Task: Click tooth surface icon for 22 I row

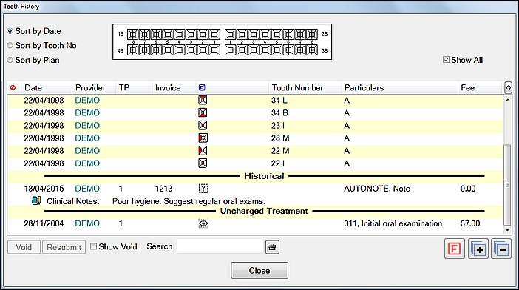Action: tap(203, 163)
